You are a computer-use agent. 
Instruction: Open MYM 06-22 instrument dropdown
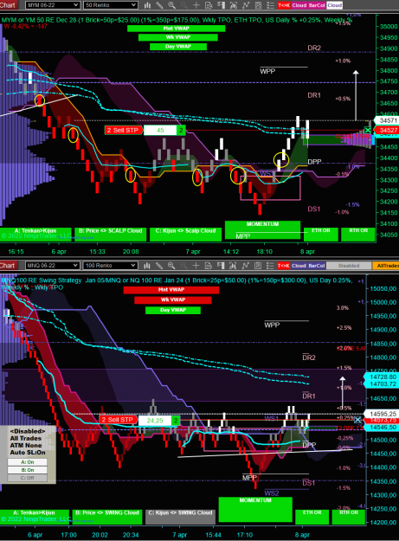pos(53,5)
